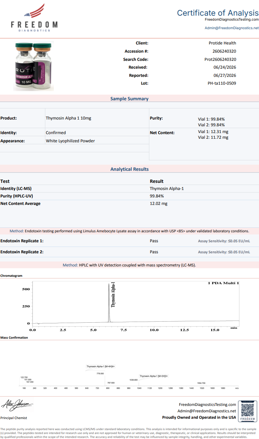The image size is (259, 439).
Task: Click the Admin@FreedomDiagnostics.net header email
Action: pyautogui.click(x=232, y=28)
